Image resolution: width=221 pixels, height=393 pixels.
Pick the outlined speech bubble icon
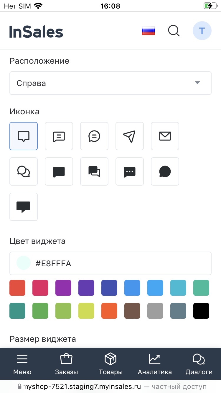pos(24,136)
